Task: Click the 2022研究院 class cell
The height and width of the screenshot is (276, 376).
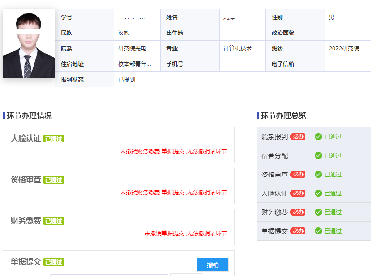Action: [346, 48]
